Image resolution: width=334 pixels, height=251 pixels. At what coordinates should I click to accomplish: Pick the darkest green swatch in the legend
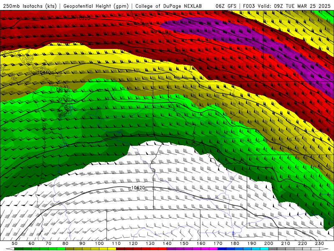pos(19,249)
